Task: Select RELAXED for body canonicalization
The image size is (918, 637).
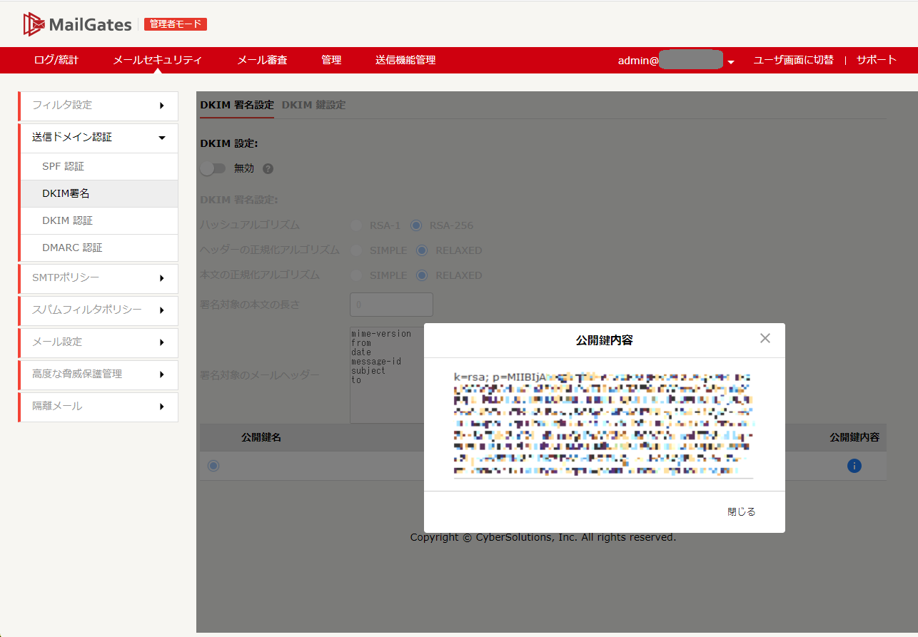Action: coord(422,275)
